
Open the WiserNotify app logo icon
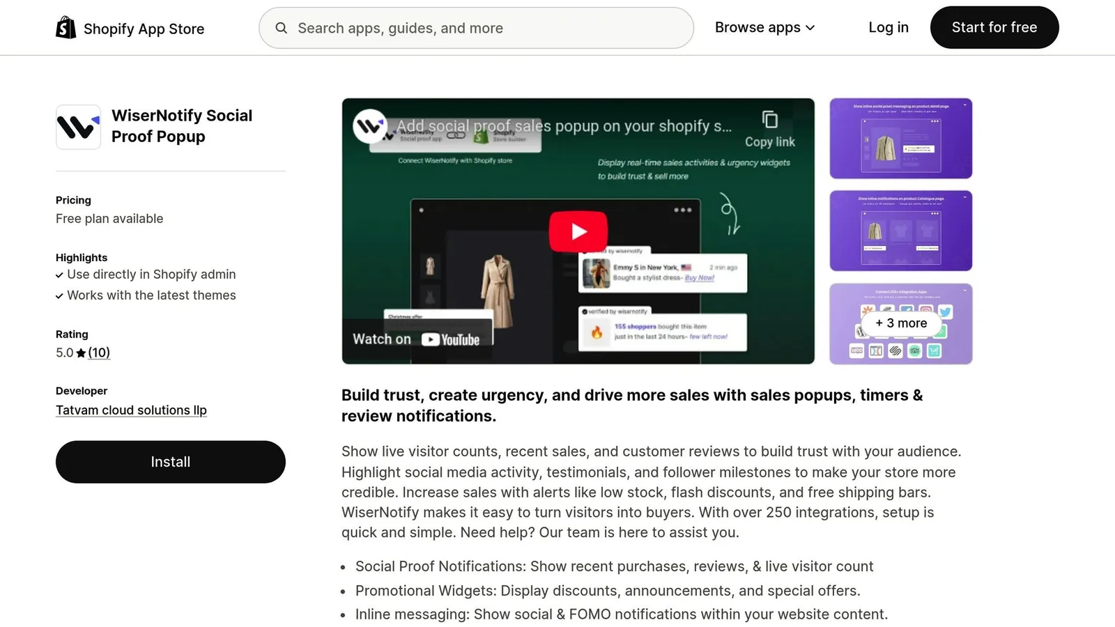coord(78,127)
